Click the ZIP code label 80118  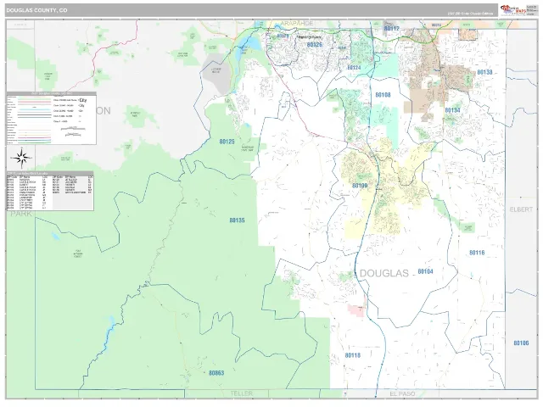(x=353, y=355)
